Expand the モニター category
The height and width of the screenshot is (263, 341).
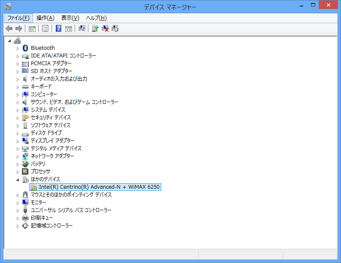(x=18, y=203)
